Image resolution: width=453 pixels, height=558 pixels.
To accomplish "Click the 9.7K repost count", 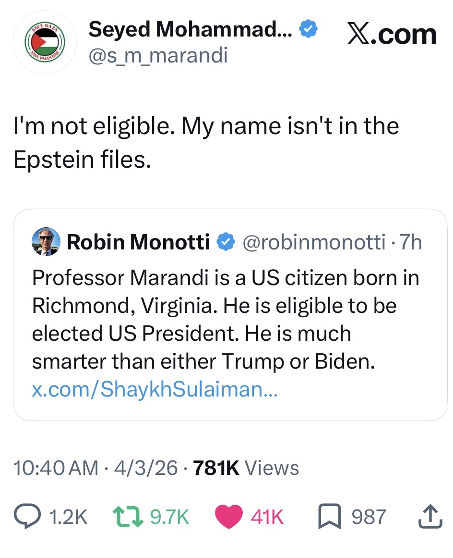I will [170, 517].
